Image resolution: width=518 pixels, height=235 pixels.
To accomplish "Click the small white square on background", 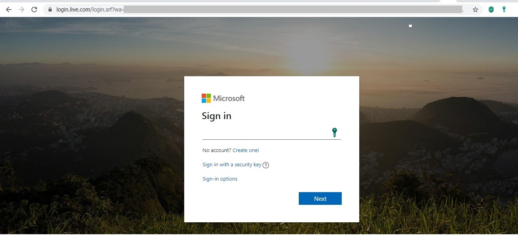I will (x=410, y=26).
